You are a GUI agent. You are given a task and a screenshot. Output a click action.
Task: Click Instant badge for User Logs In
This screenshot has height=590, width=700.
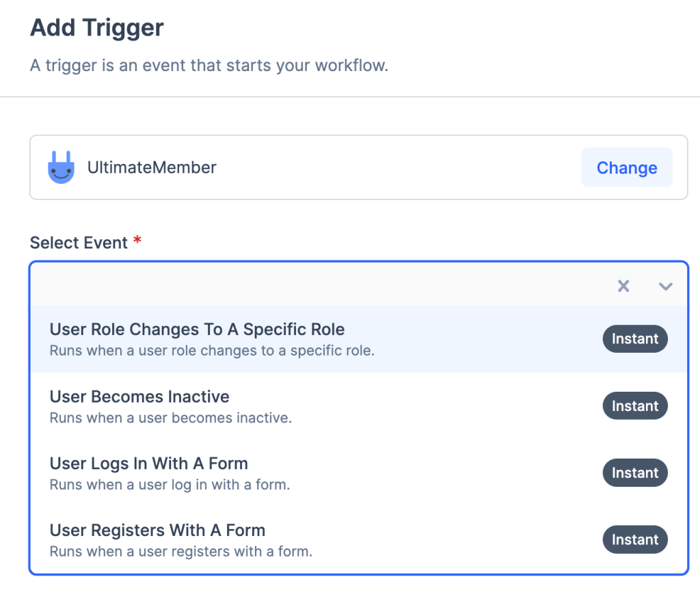(634, 473)
